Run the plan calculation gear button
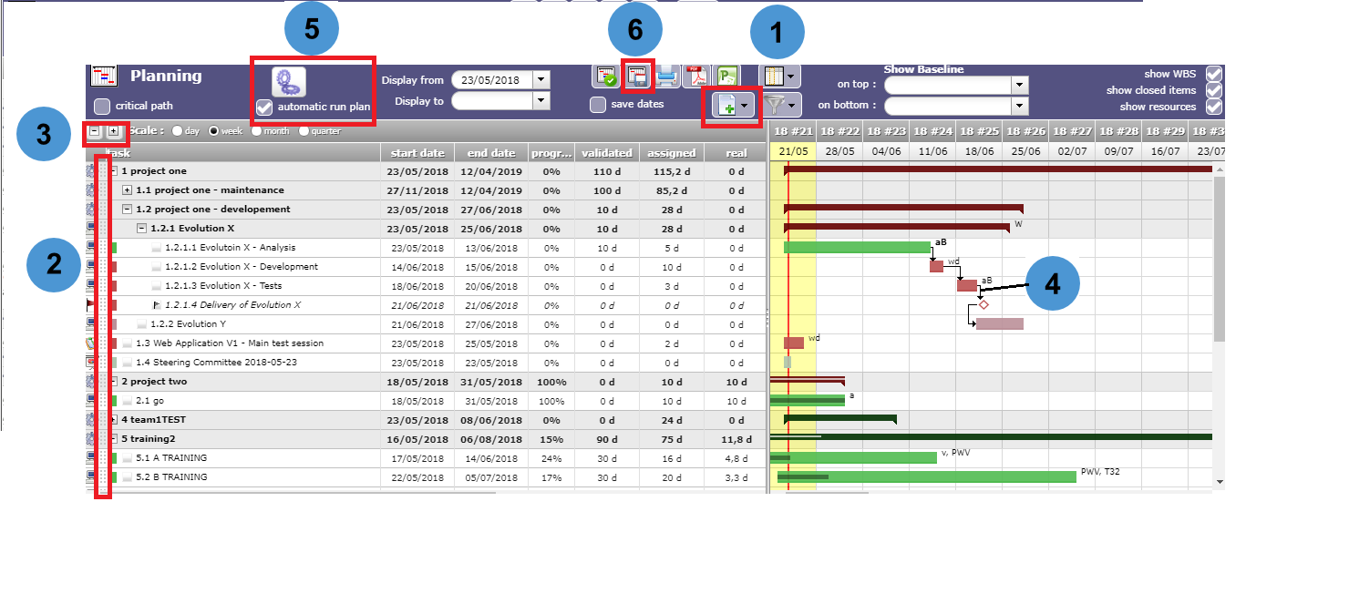This screenshot has height=594, width=1349. 290,81
